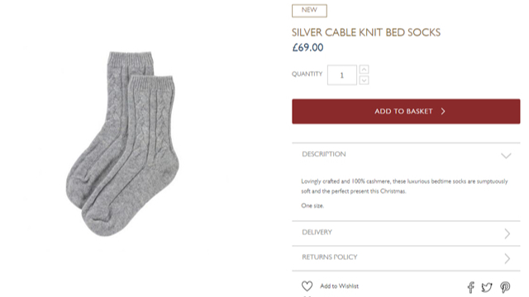This screenshot has width=529, height=297.
Task: Click the grey bed socks product image
Action: [122, 144]
